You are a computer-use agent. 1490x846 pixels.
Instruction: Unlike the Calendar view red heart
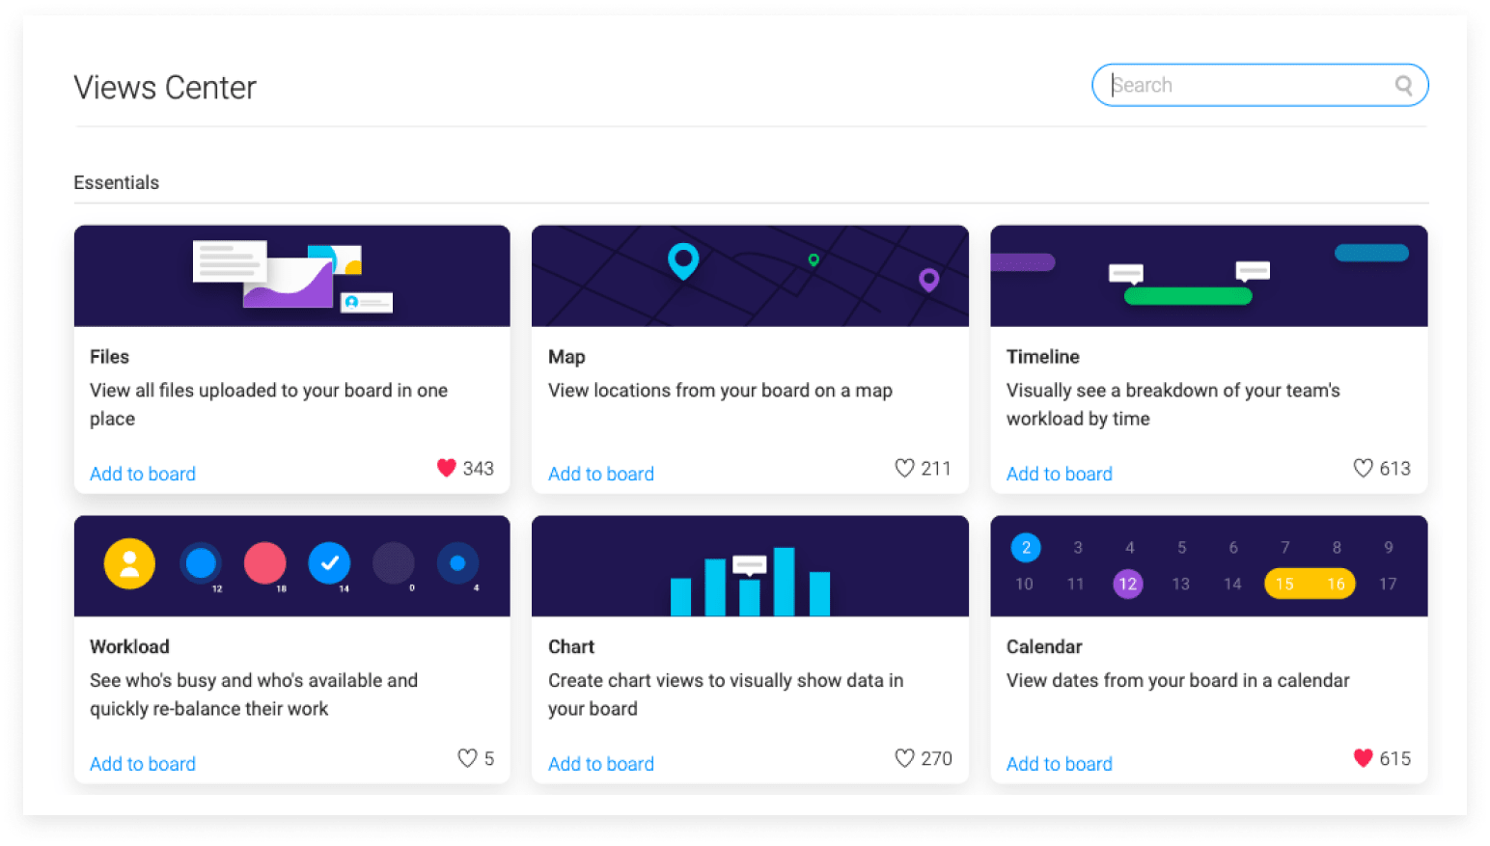tap(1363, 758)
